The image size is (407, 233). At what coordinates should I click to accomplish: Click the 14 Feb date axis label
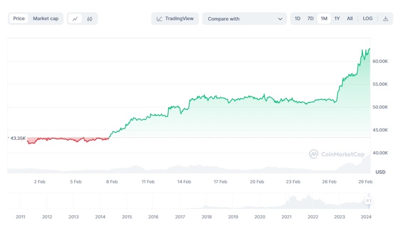click(184, 182)
